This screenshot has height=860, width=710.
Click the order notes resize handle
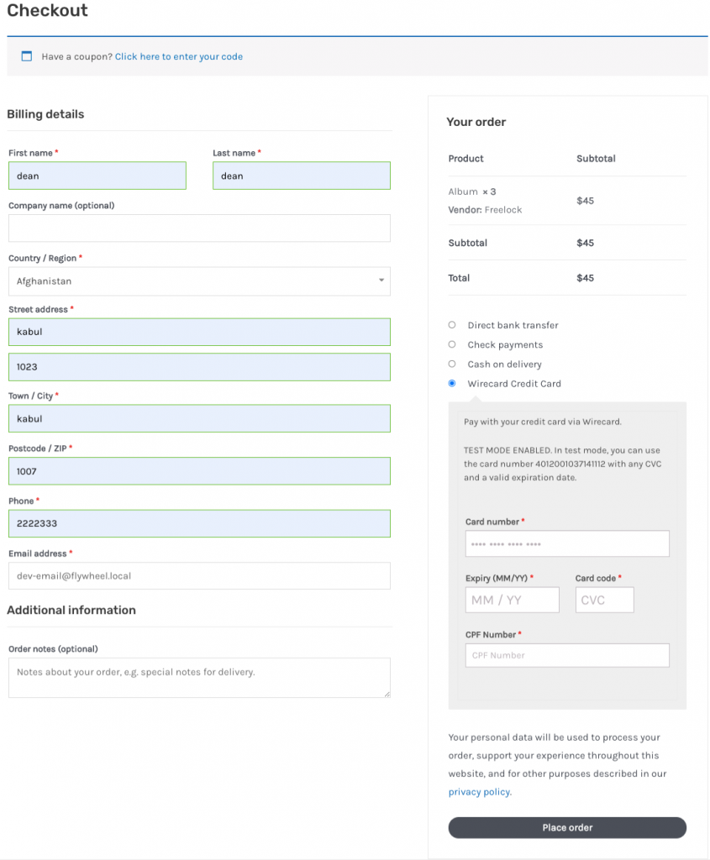point(387,694)
